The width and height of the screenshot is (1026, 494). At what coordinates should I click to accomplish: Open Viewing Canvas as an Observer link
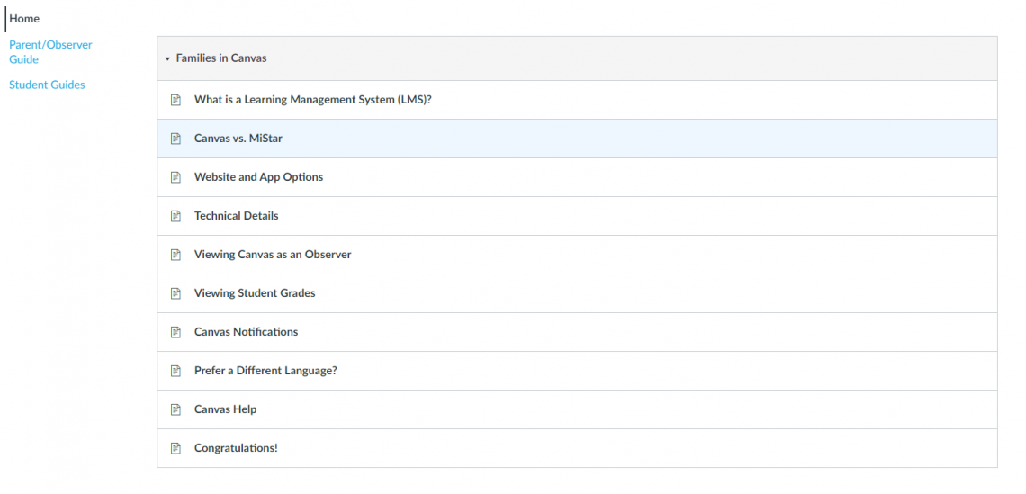pyautogui.click(x=273, y=255)
